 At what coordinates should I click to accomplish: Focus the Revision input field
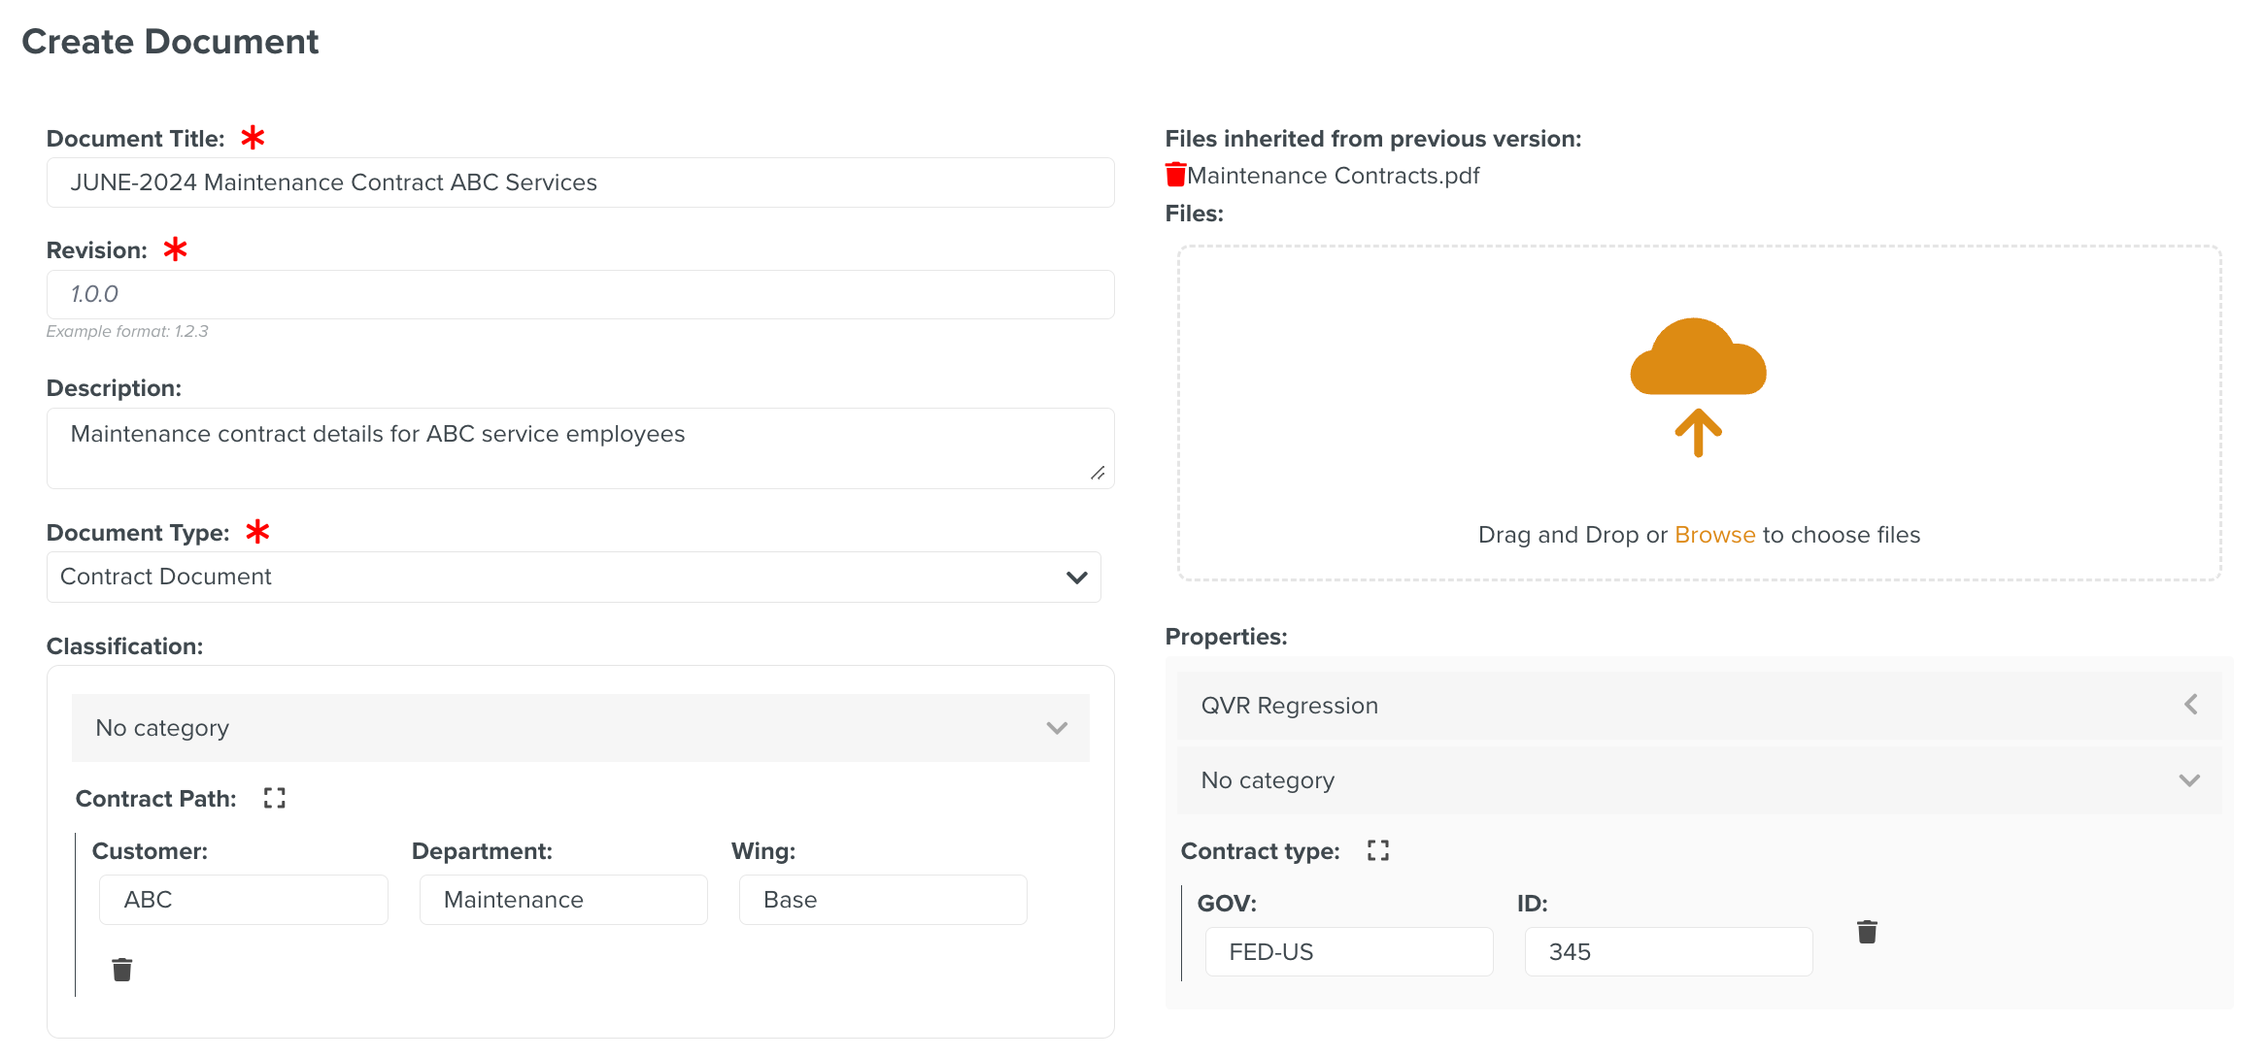pos(580,294)
